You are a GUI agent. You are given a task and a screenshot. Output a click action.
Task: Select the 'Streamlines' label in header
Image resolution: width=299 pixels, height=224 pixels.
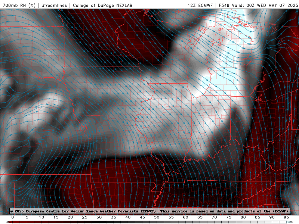point(54,5)
